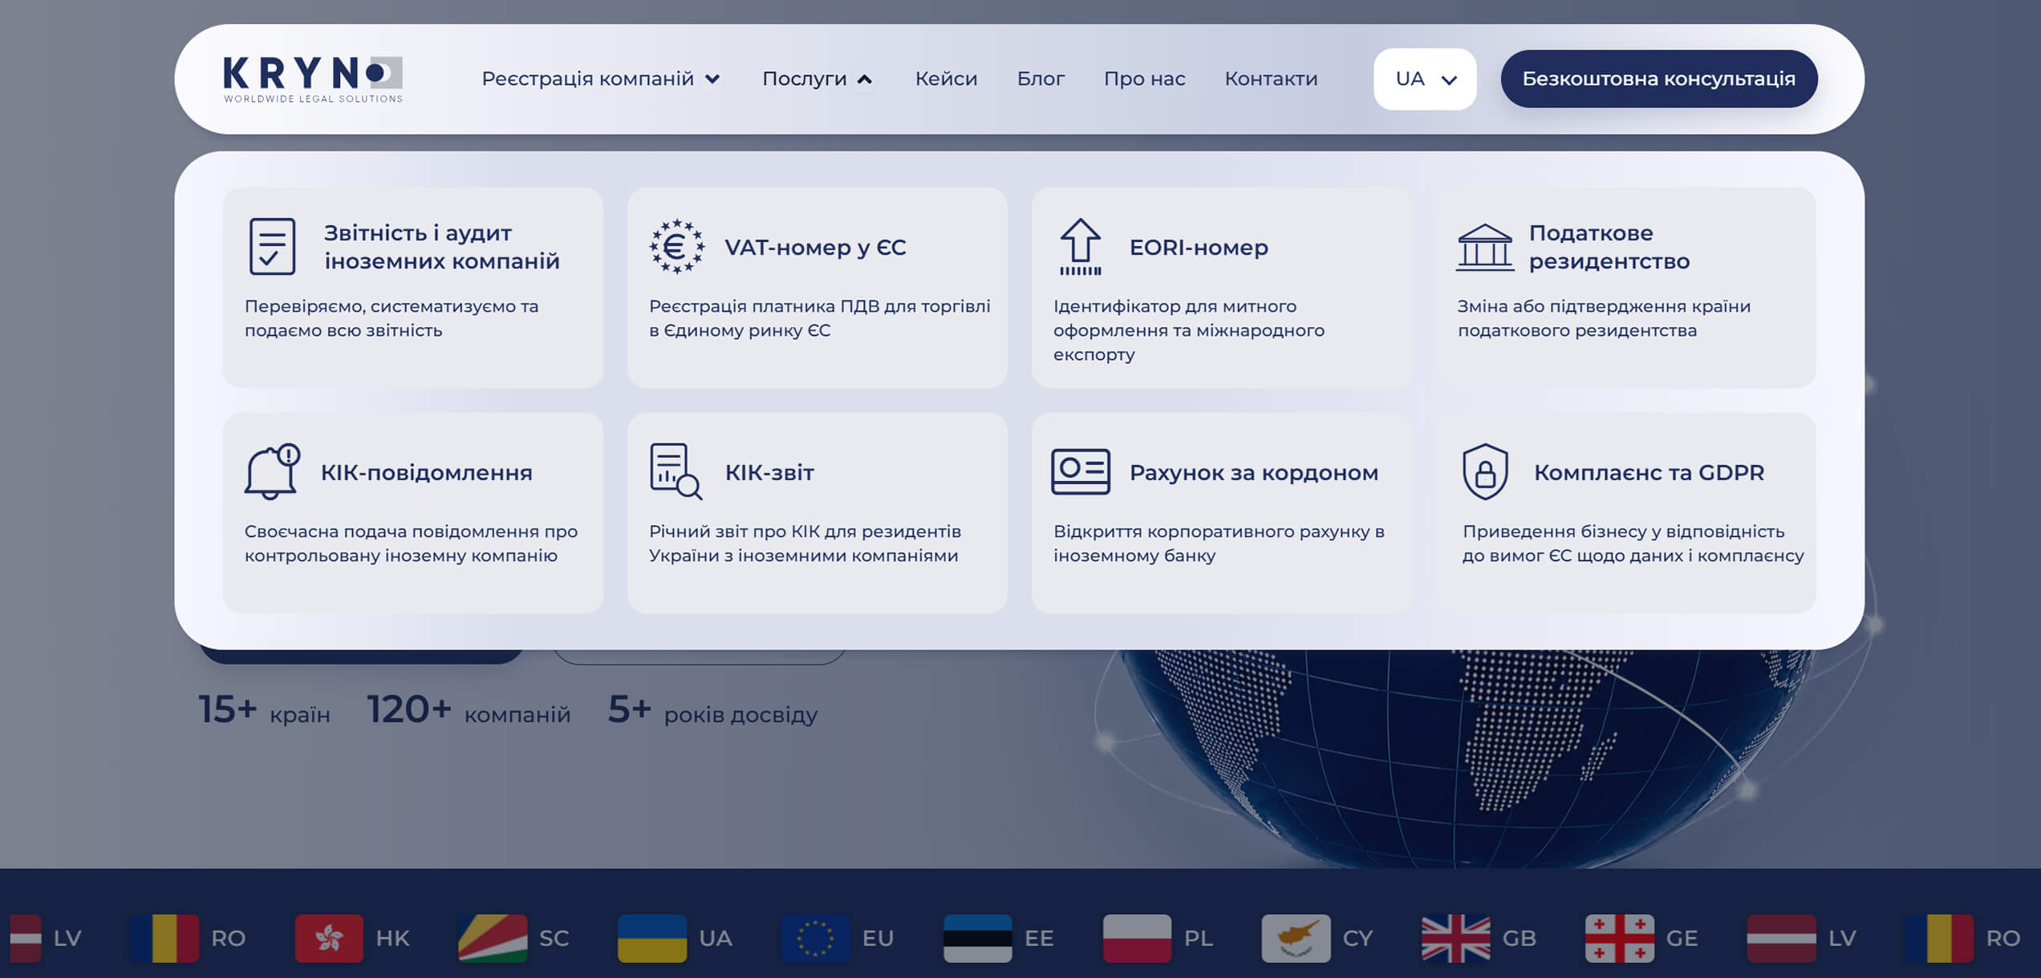2041x978 pixels.
Task: Click the '5+ років досвіду' statistic
Action: click(x=712, y=710)
